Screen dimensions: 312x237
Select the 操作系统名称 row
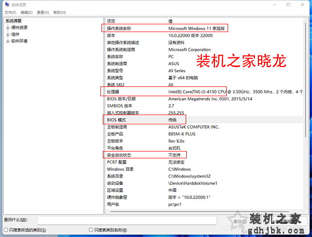tap(204, 28)
